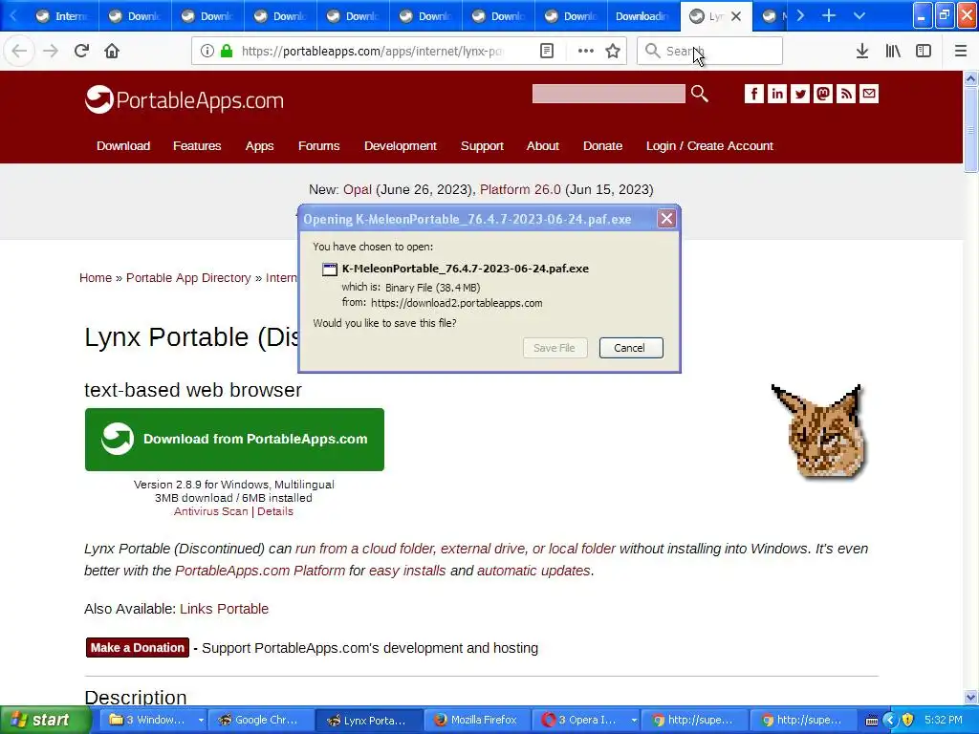Viewport: 979px width, 734px height.
Task: Open PortableApps LinkedIn page icon
Action: pos(777,94)
